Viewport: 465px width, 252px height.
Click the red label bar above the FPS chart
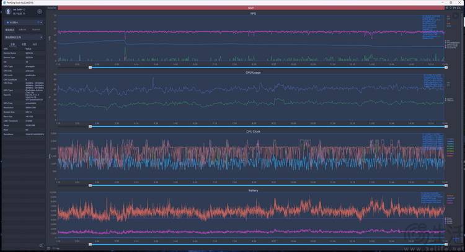pyautogui.click(x=251, y=8)
